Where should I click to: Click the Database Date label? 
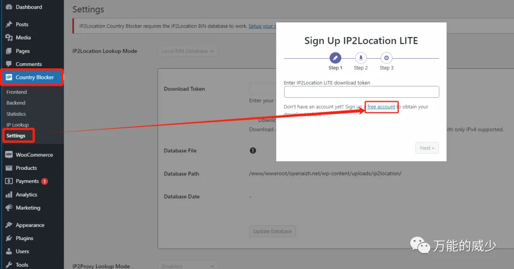[182, 196]
